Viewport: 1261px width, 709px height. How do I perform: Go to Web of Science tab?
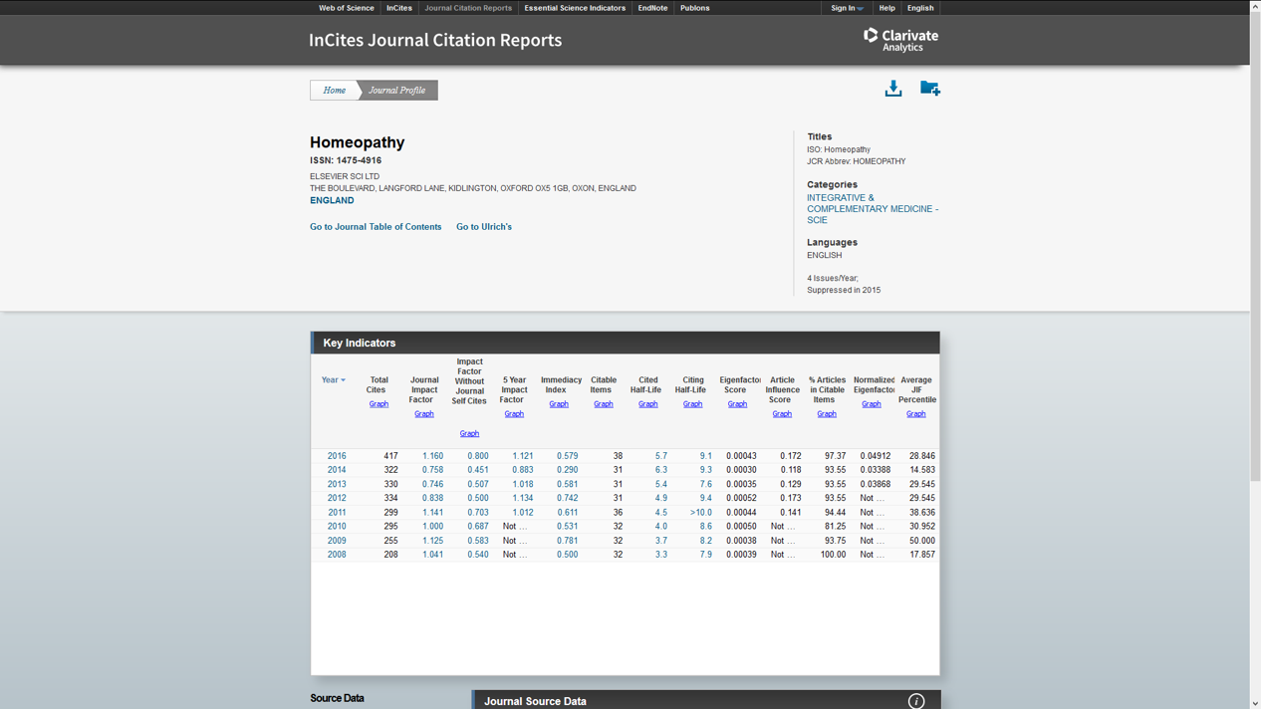[347, 8]
